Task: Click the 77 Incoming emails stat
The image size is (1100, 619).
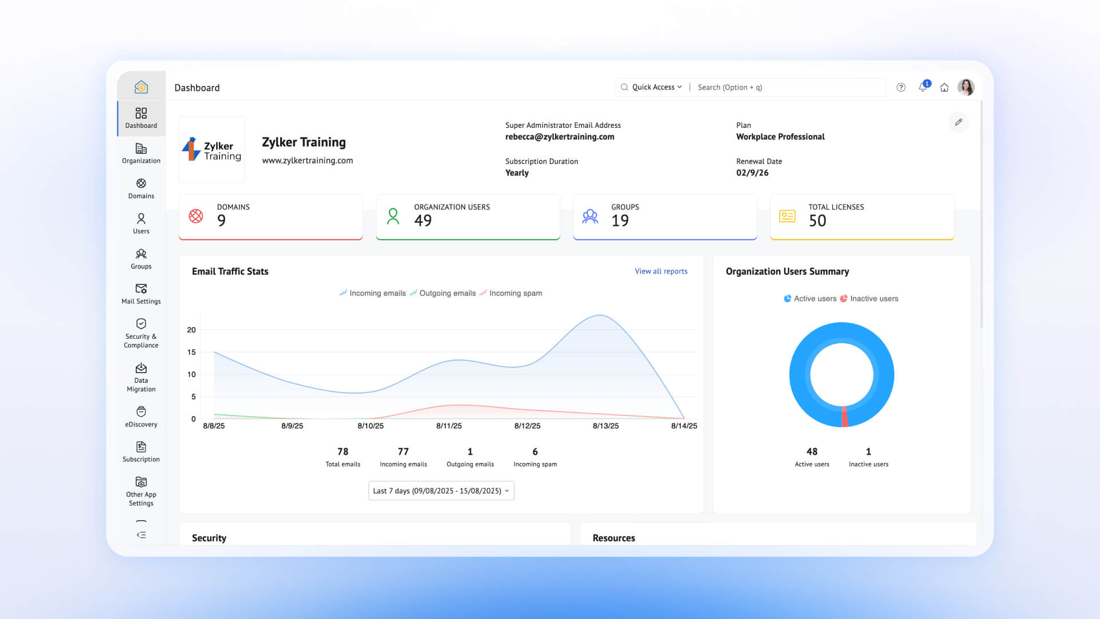Action: pyautogui.click(x=403, y=457)
